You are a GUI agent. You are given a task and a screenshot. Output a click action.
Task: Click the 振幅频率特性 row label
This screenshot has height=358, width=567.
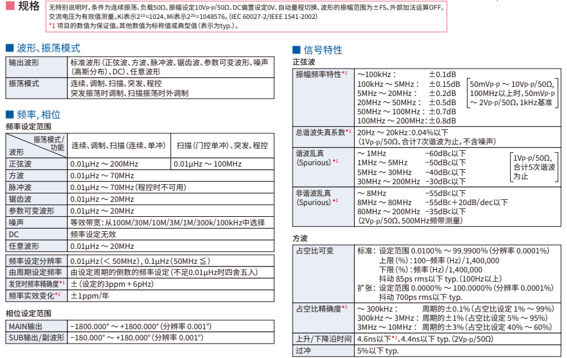pos(321,74)
